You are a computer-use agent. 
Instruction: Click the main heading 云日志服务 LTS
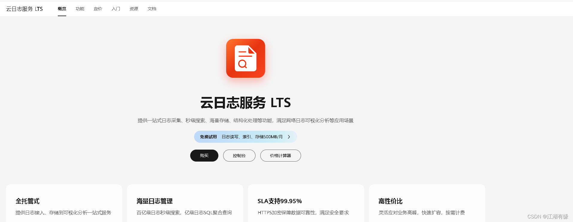click(x=246, y=103)
